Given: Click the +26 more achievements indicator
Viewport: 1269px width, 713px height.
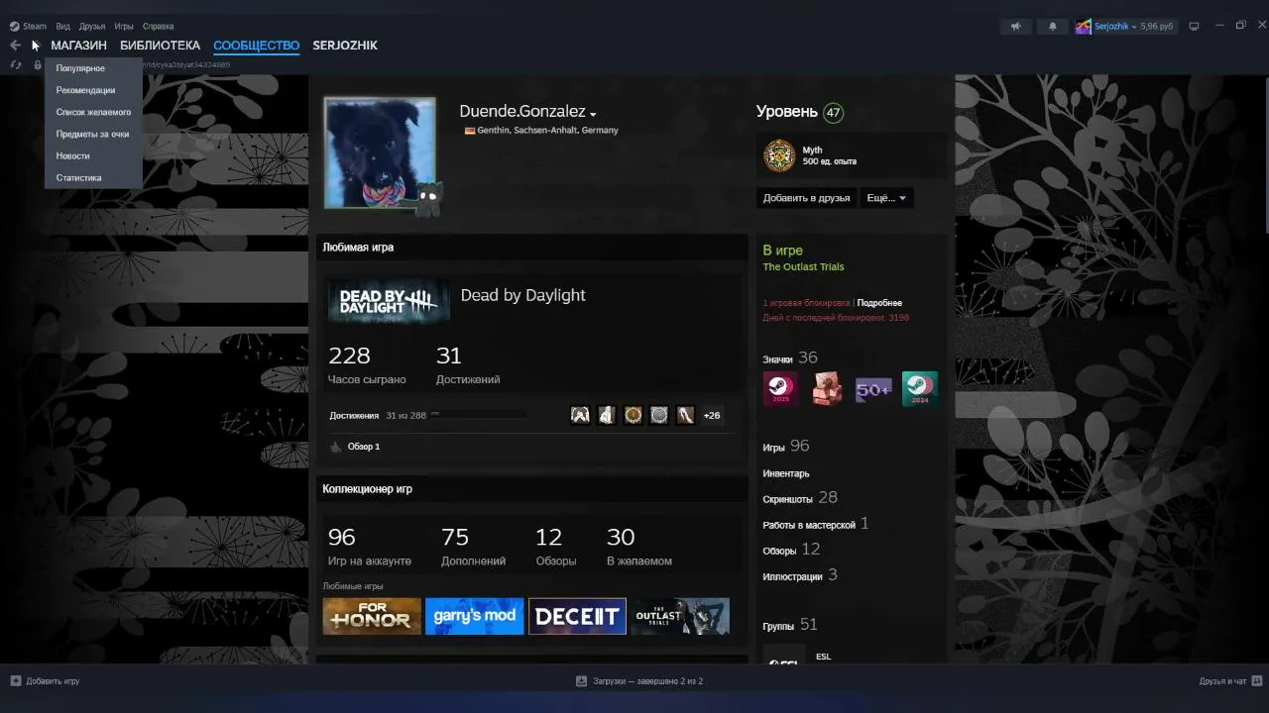Looking at the screenshot, I should [712, 415].
